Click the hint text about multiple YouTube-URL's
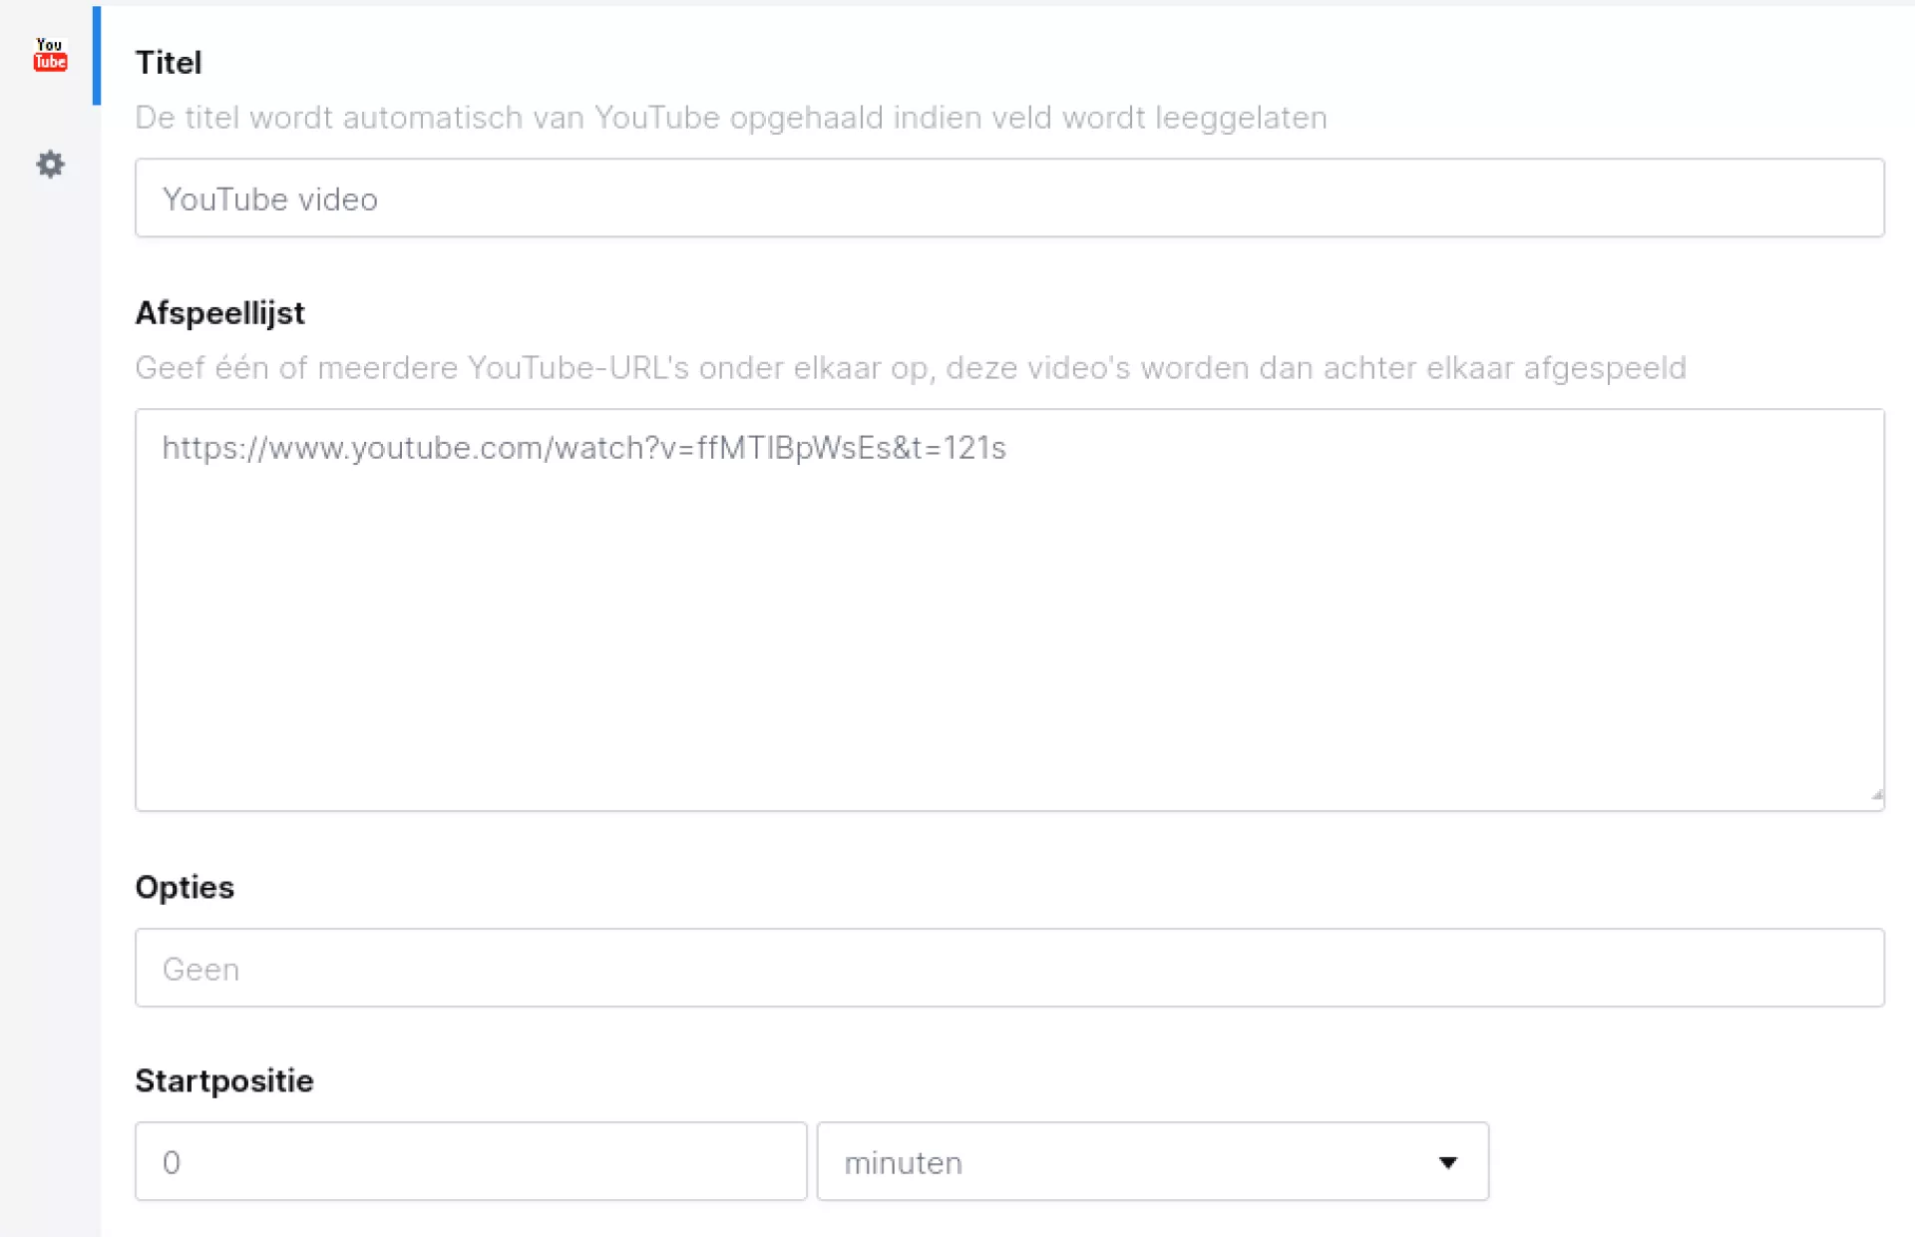The height and width of the screenshot is (1237, 1915). [910, 368]
